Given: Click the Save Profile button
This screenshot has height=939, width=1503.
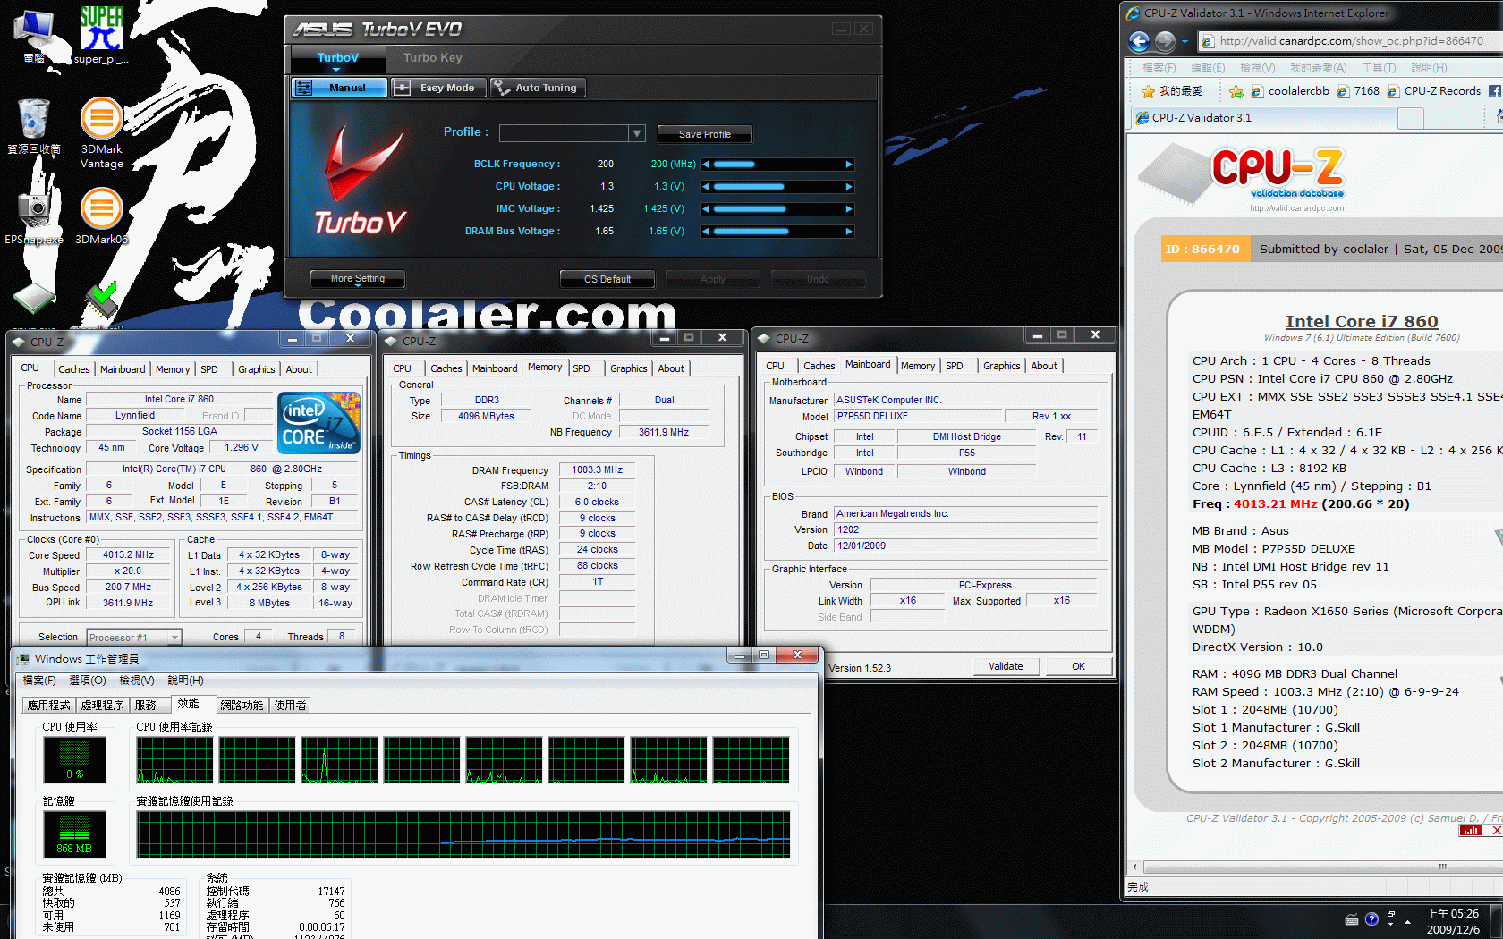Looking at the screenshot, I should (x=704, y=134).
